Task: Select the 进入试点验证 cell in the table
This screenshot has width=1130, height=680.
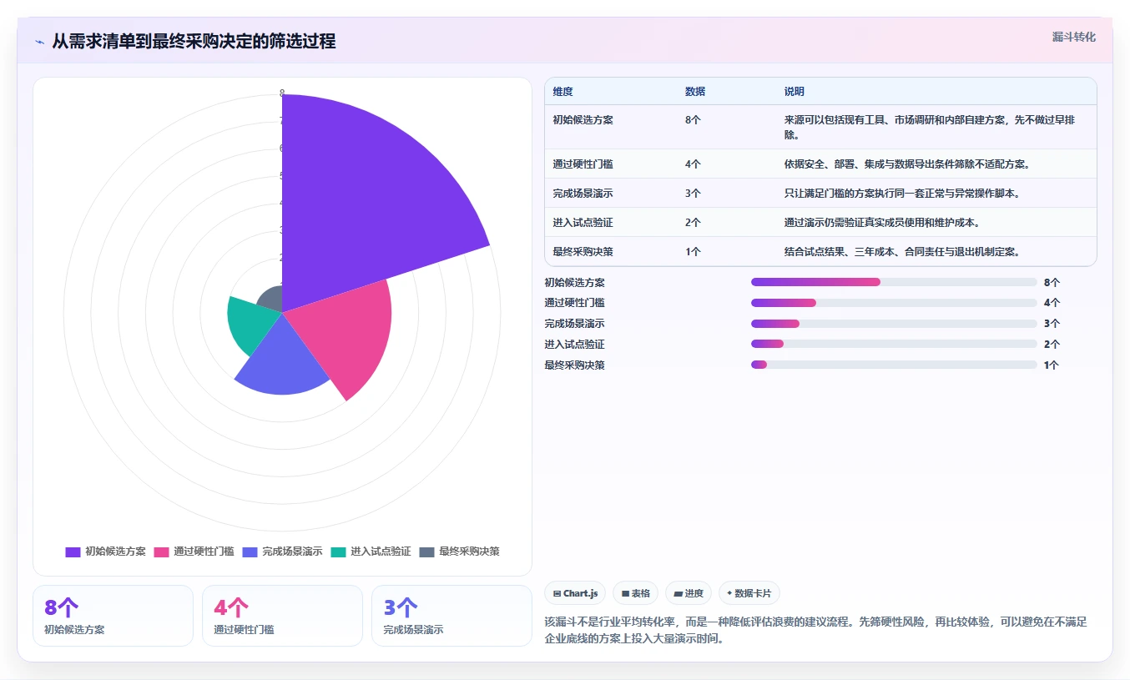Action: click(583, 223)
